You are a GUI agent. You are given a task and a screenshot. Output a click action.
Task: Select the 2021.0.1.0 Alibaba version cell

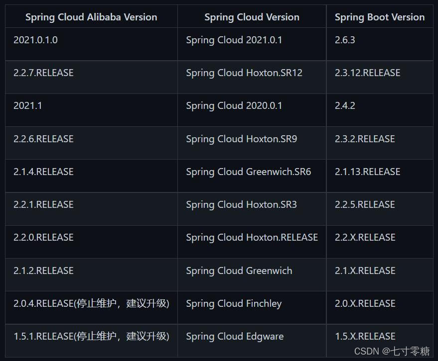pos(36,40)
